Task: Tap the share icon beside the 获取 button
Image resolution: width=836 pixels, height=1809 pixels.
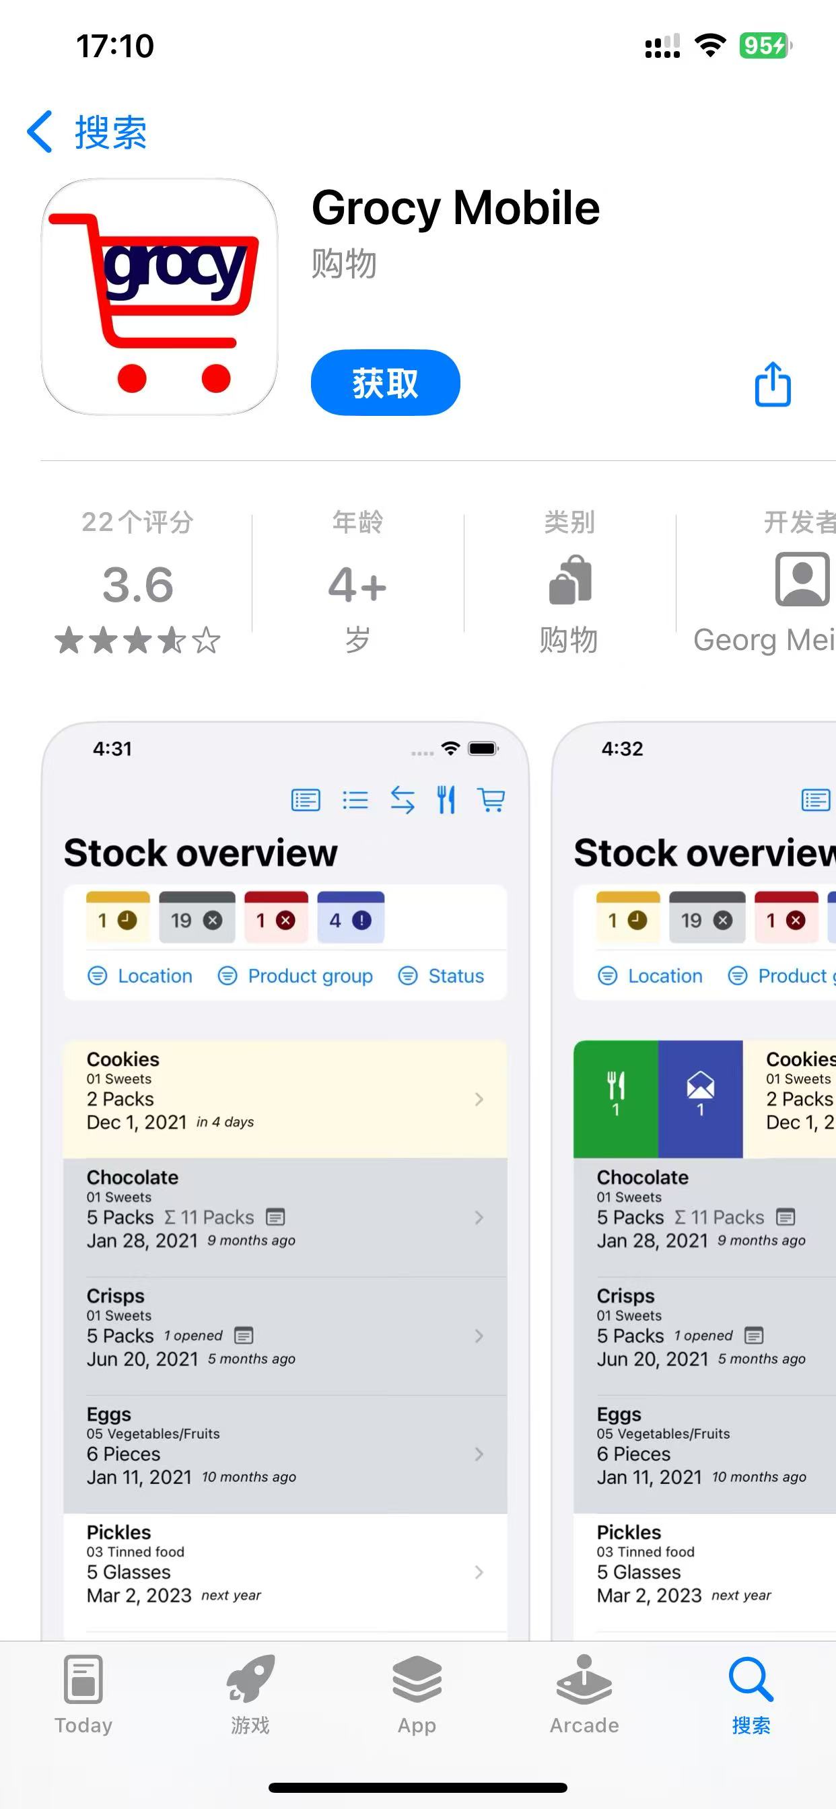Action: [x=773, y=384]
